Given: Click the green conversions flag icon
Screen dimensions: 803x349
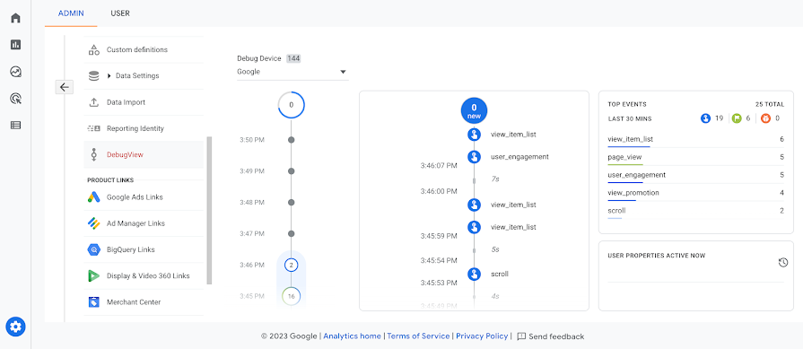Looking at the screenshot, I should click(737, 118).
